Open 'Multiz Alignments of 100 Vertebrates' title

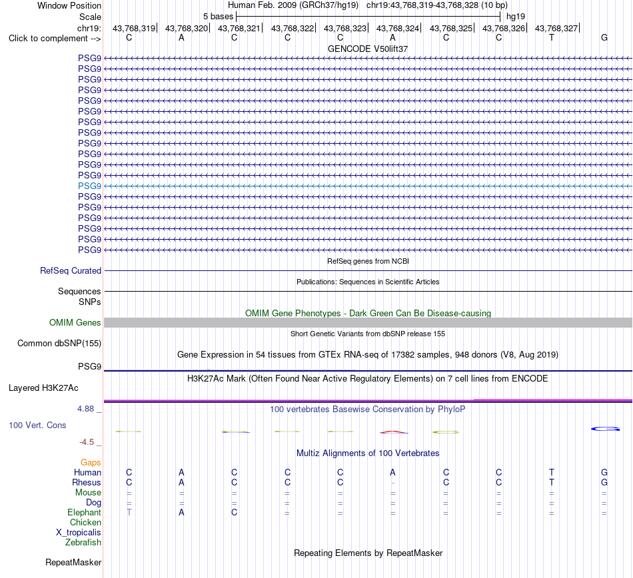(368, 453)
